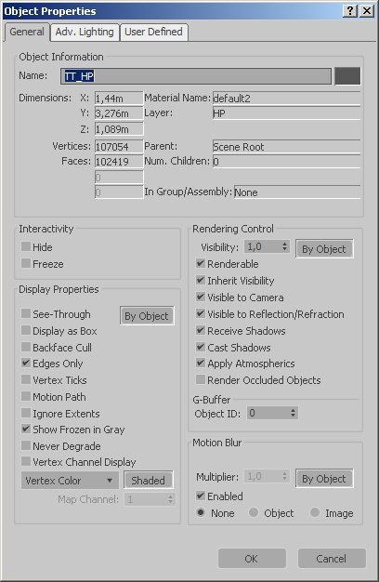
Task: Close the Object Properties dialog
Action: pyautogui.click(x=367, y=11)
